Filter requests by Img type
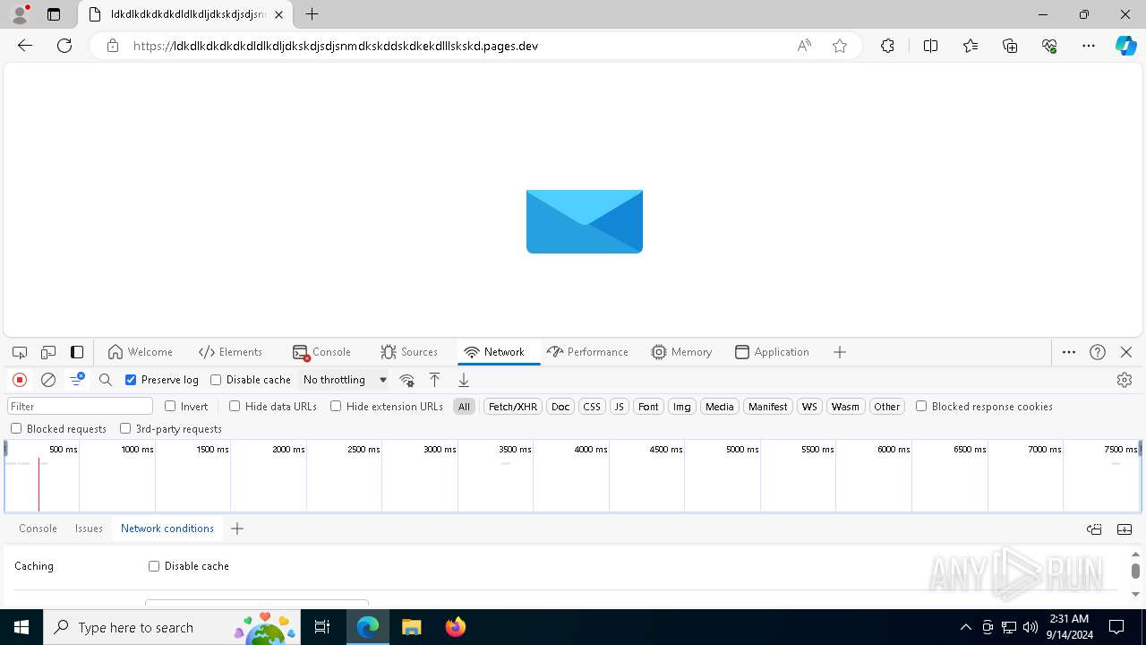 [682, 407]
